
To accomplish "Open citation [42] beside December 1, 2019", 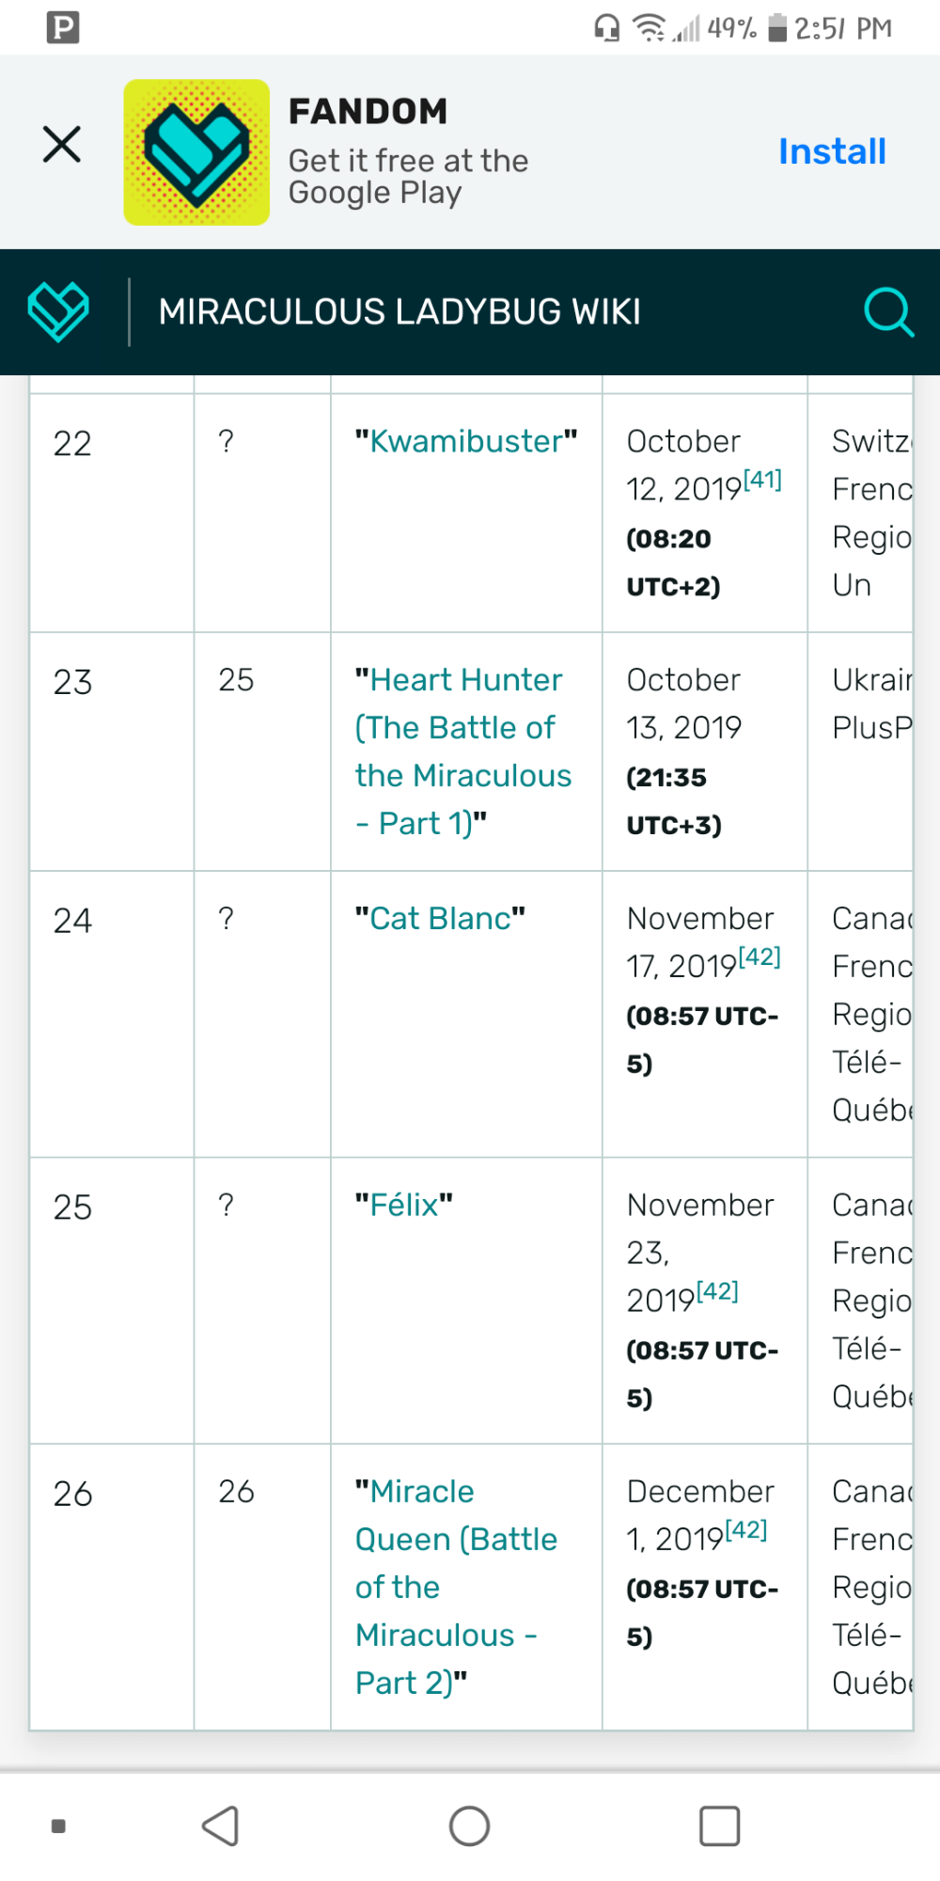I will click(746, 1530).
